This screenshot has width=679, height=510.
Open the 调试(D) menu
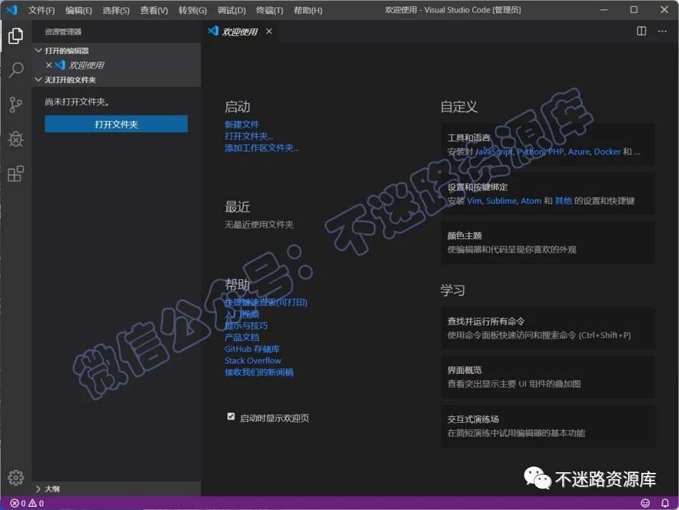231,10
